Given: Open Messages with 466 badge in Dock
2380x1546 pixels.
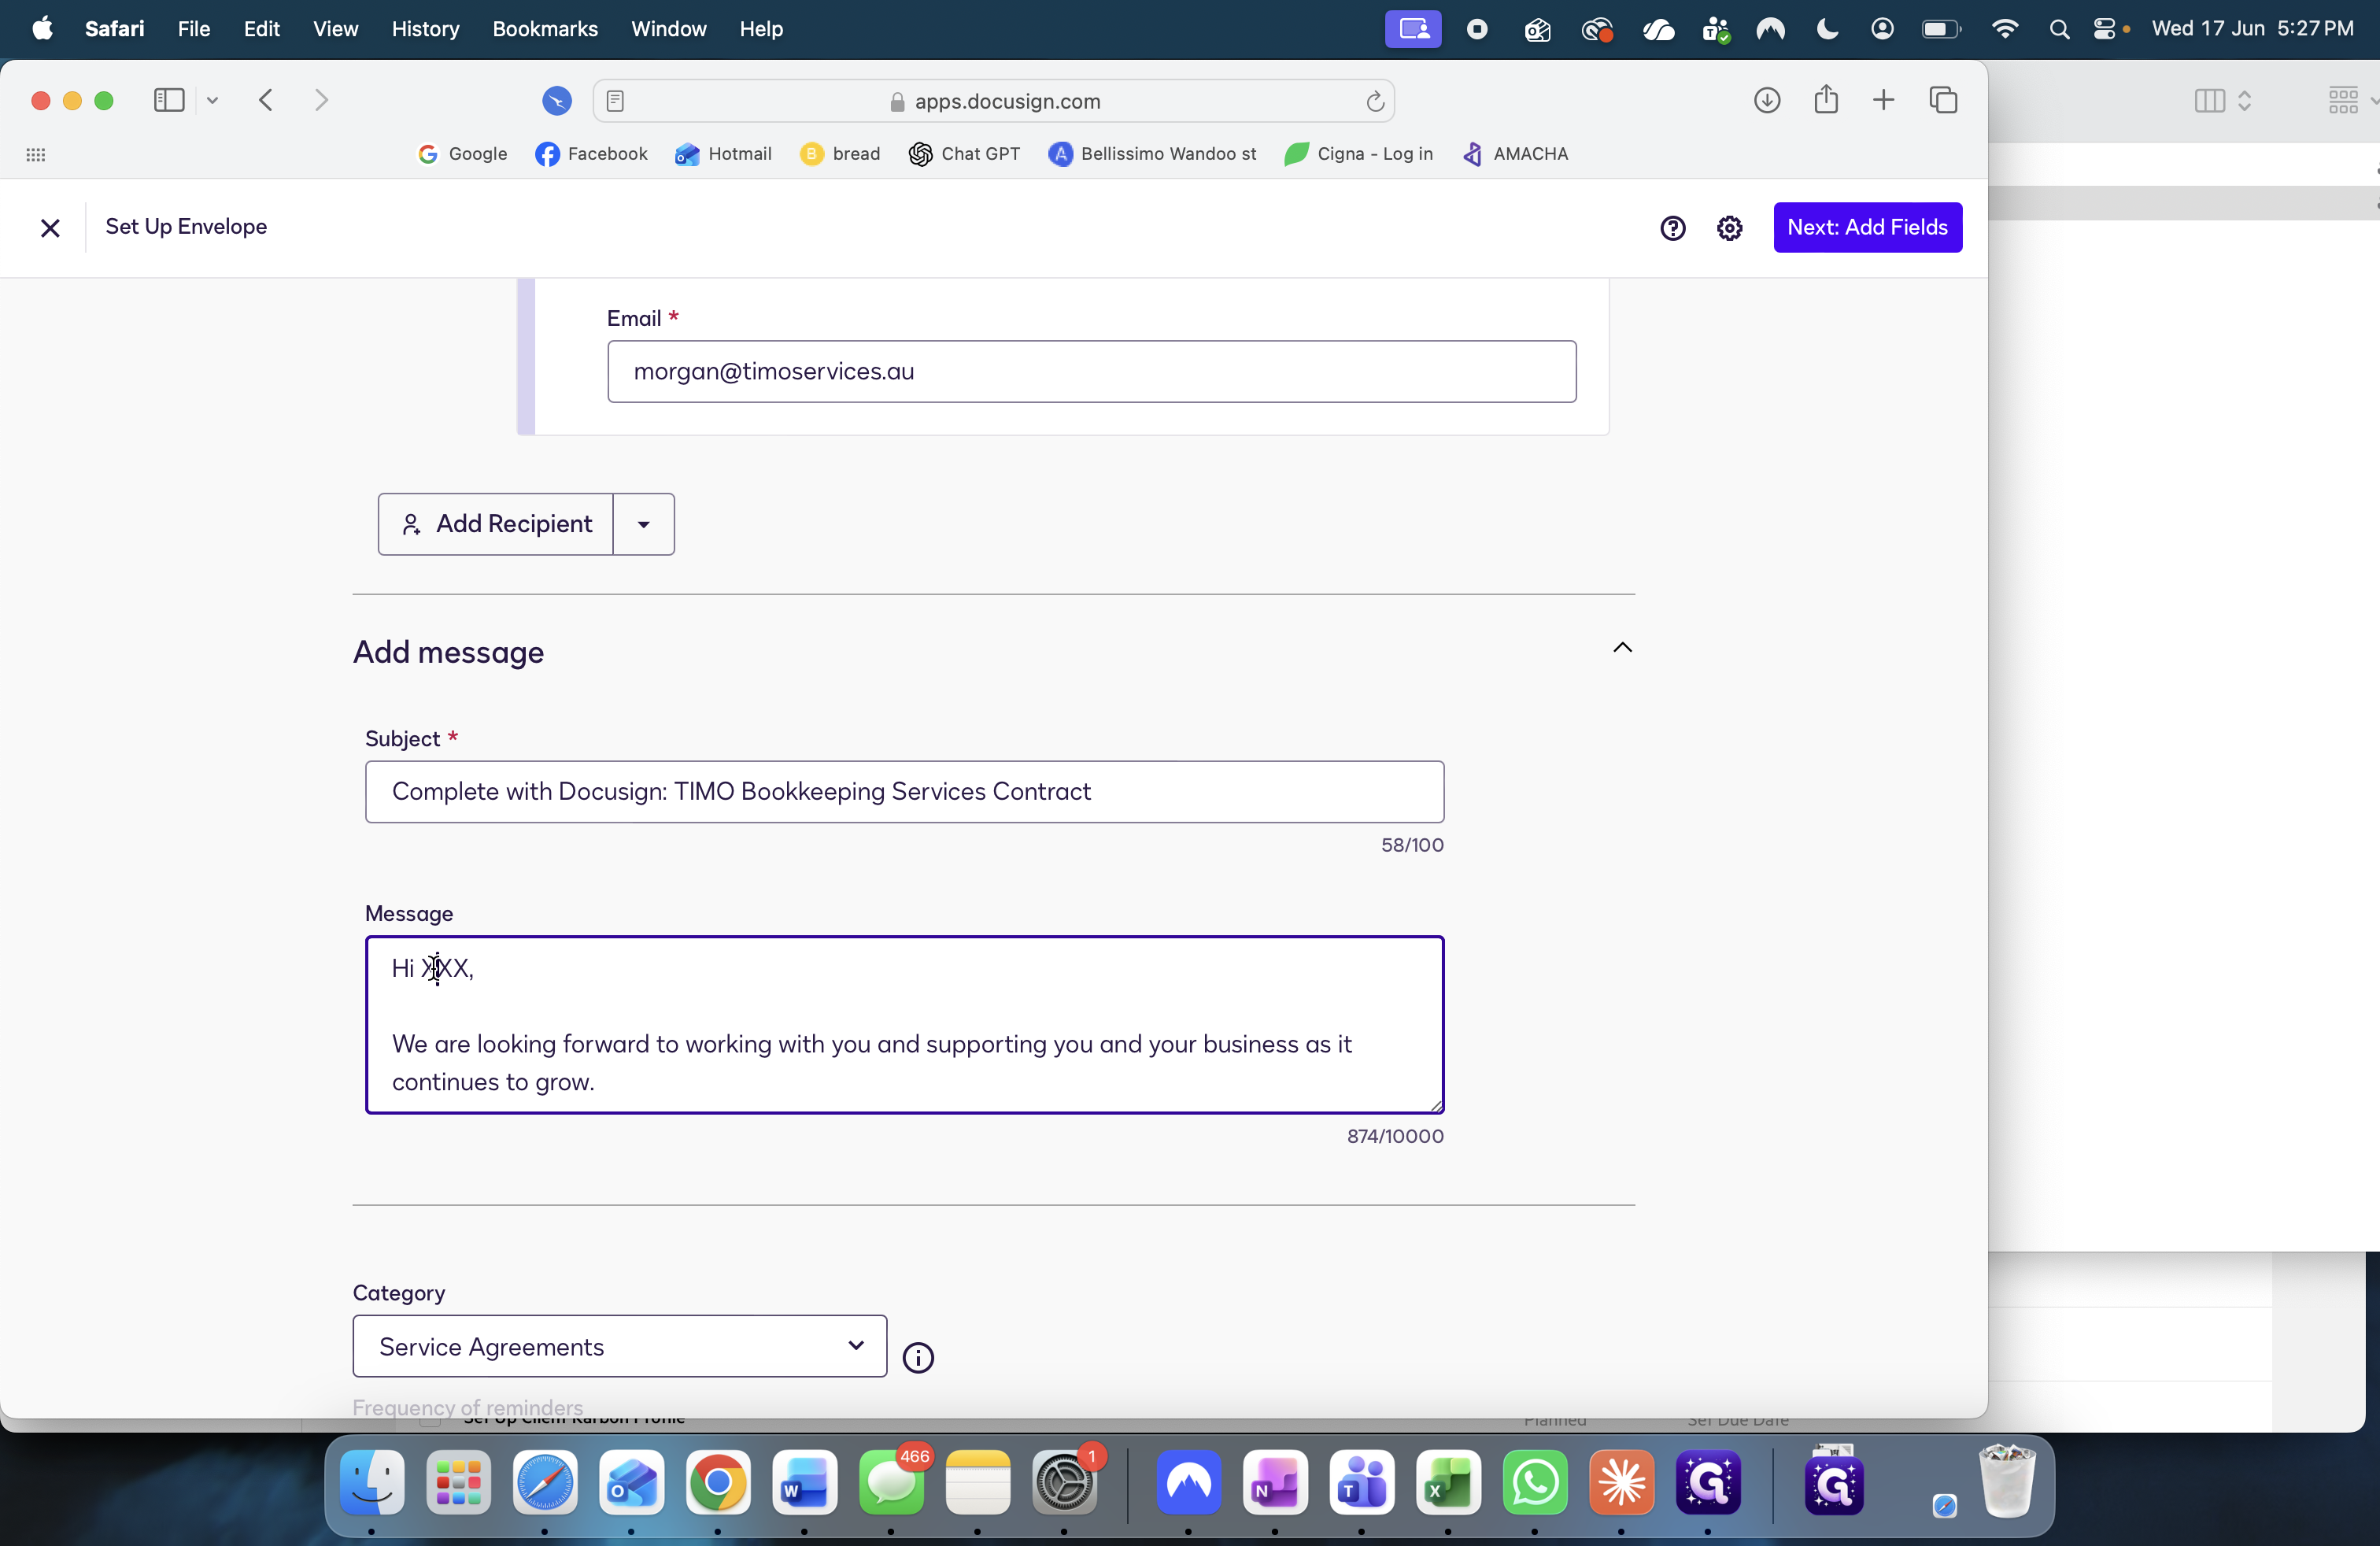Looking at the screenshot, I should [891, 1481].
